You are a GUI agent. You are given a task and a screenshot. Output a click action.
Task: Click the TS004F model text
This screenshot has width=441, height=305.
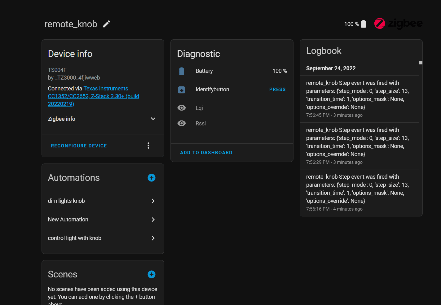57,70
